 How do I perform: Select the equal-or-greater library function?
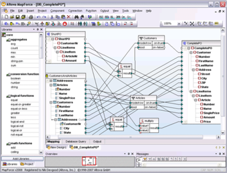tap(21, 105)
